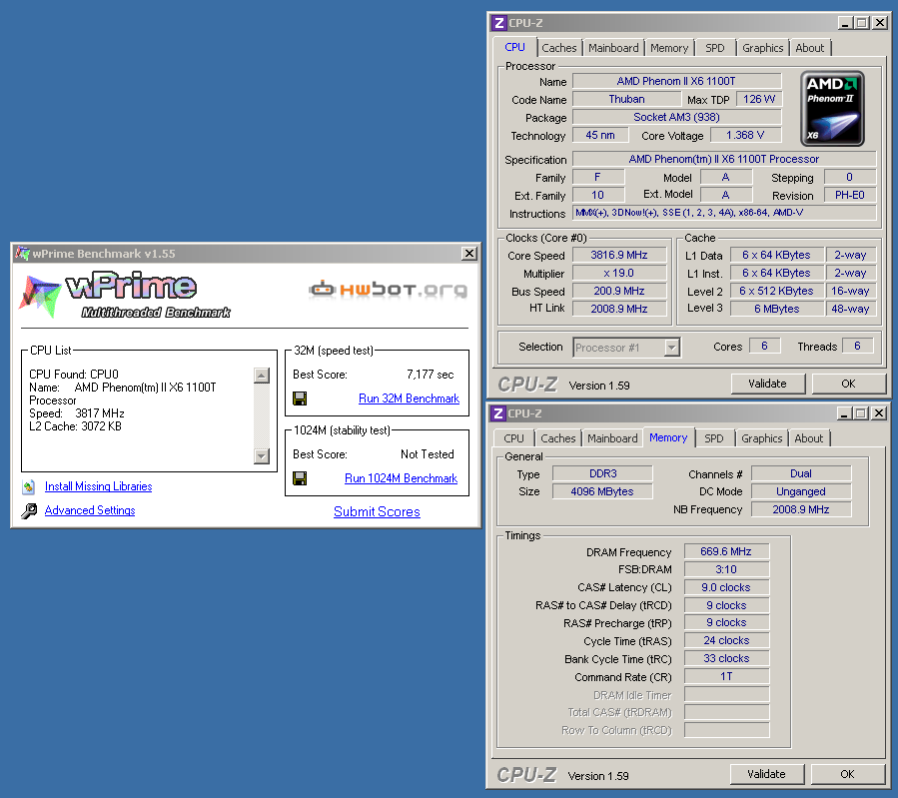Click the wPrime Multithreaded Benchmark logo

125,297
